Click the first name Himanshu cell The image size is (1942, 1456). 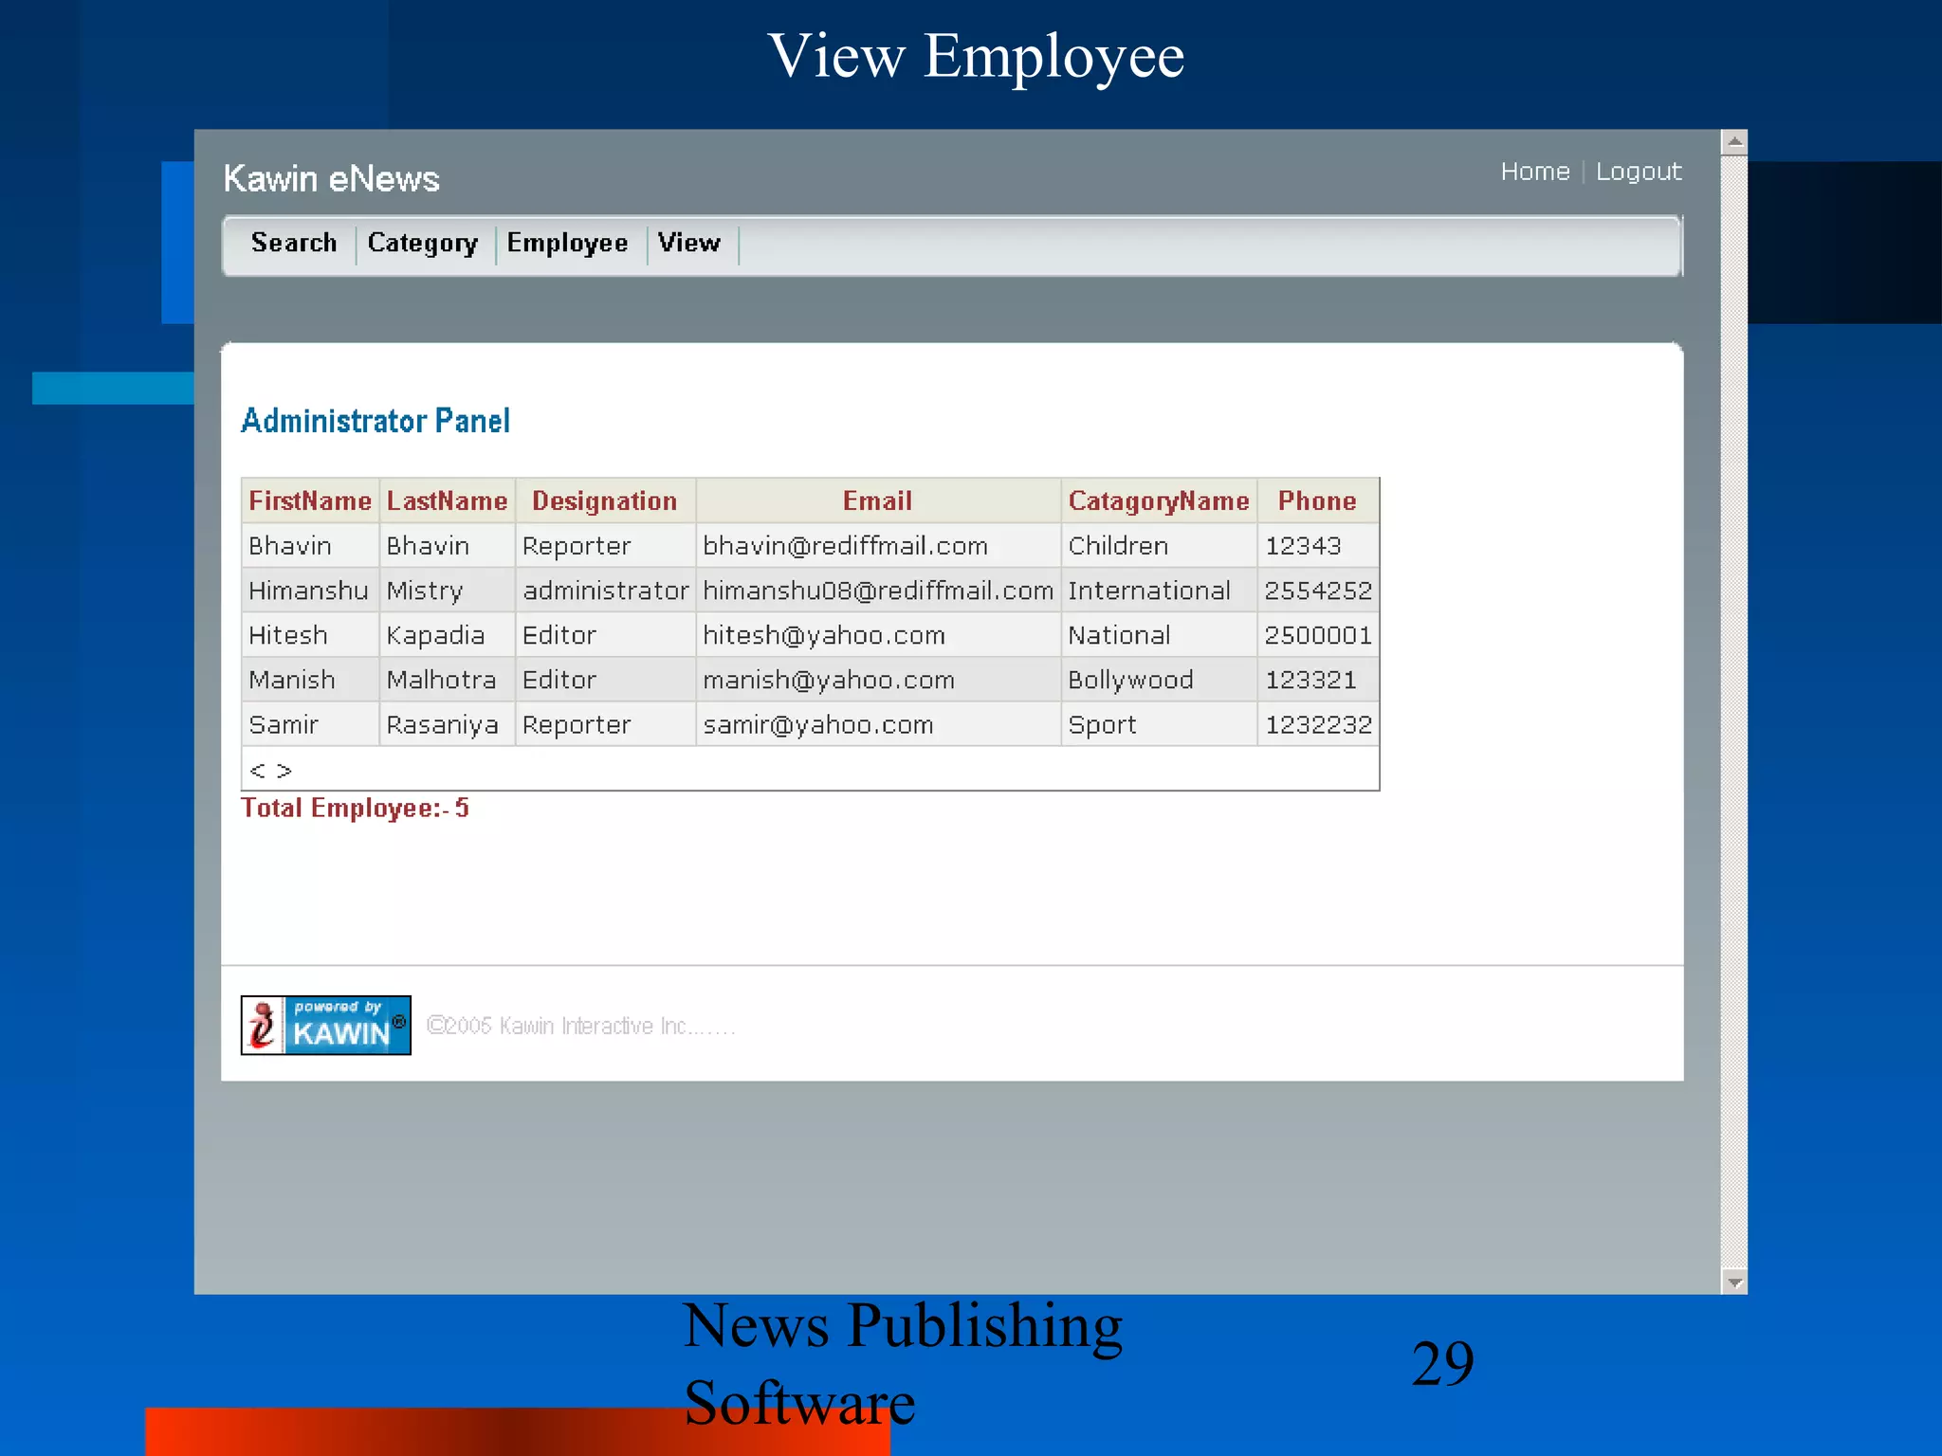pos(308,591)
